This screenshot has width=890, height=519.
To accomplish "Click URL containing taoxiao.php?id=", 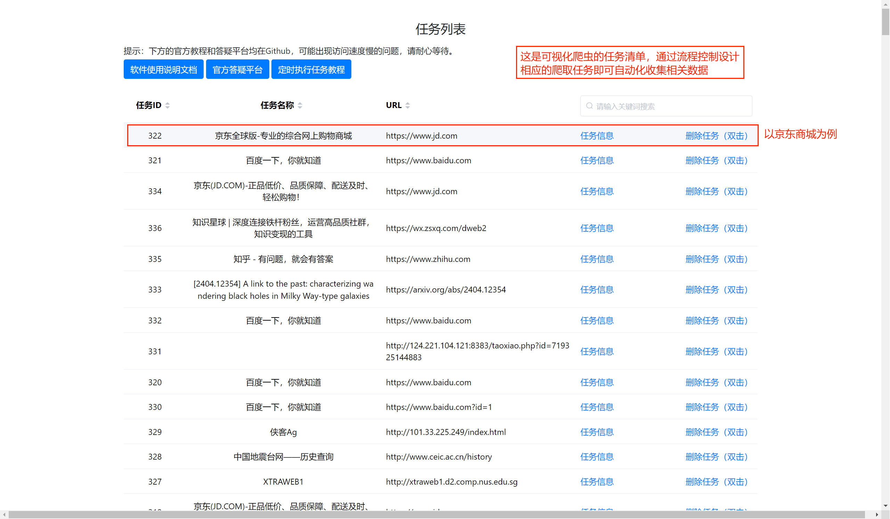I will pyautogui.click(x=477, y=351).
